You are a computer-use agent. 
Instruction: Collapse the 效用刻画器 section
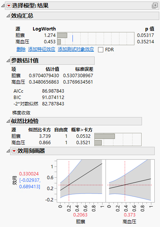coord(8,151)
